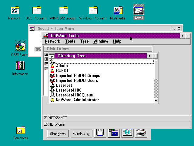Screen dimensions: 194x146
Task: Maximize the NetWare Tools window
Action: 188,36
